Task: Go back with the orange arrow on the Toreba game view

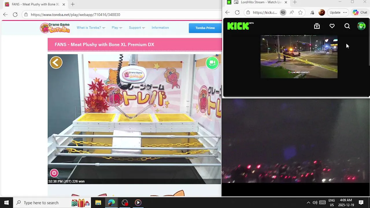Action: point(56,62)
